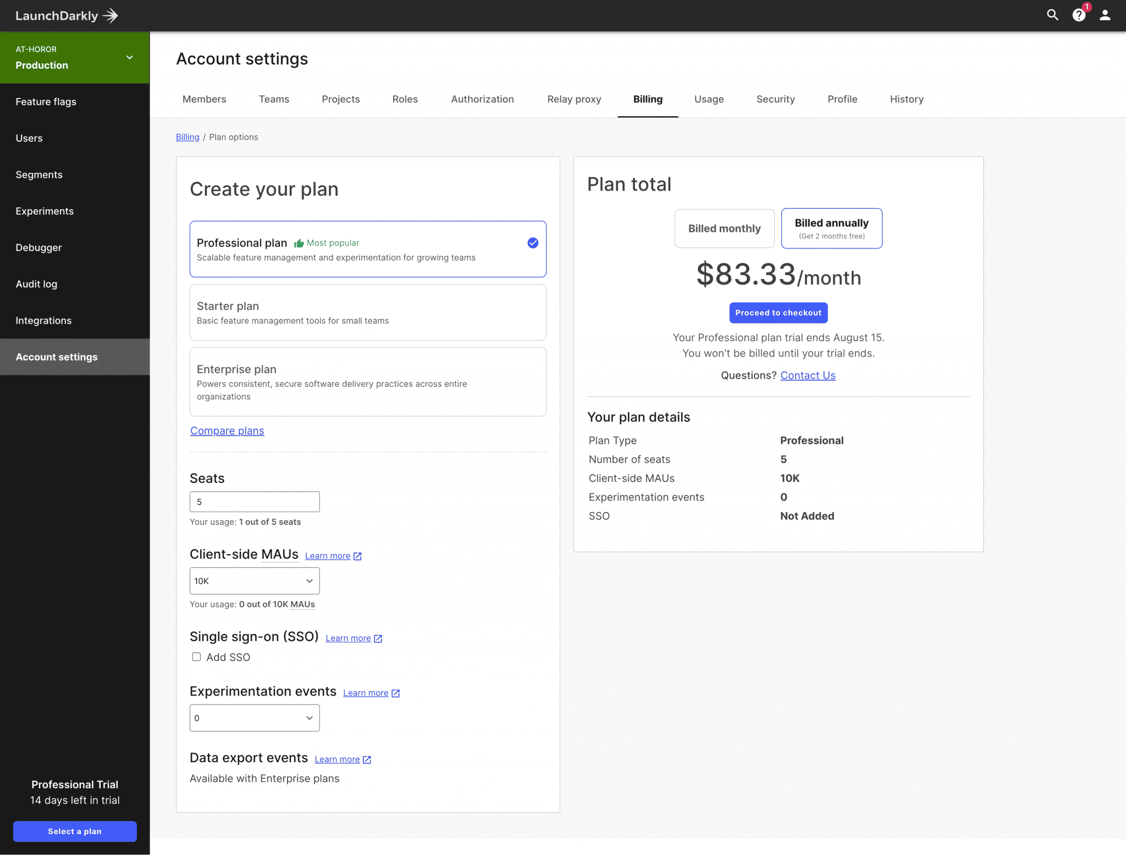Click the user profile icon

pos(1105,15)
